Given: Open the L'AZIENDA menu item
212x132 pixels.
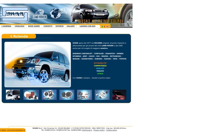Looking at the screenshot, I should tap(6, 26).
